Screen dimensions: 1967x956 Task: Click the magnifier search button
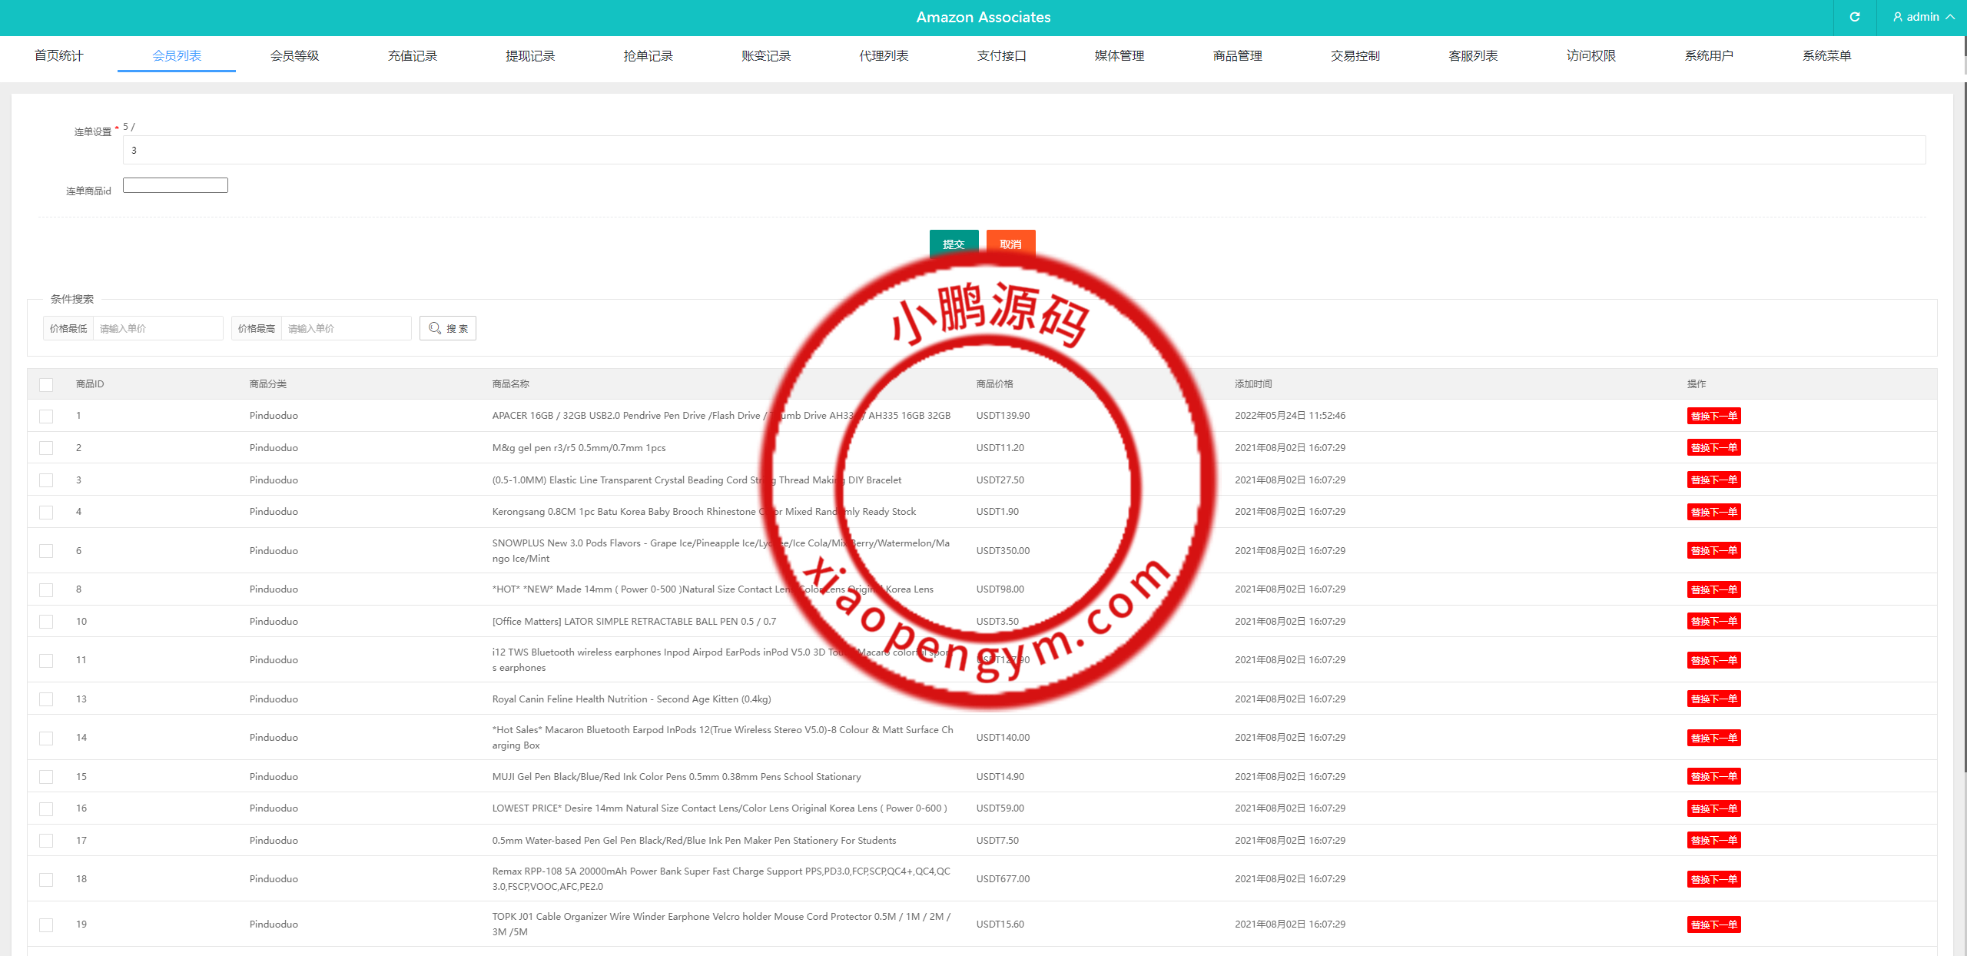[x=448, y=328]
